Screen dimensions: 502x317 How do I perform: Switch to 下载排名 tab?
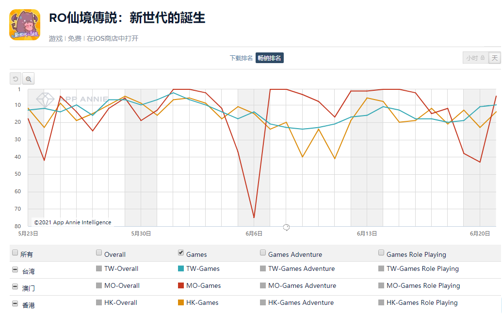click(241, 58)
